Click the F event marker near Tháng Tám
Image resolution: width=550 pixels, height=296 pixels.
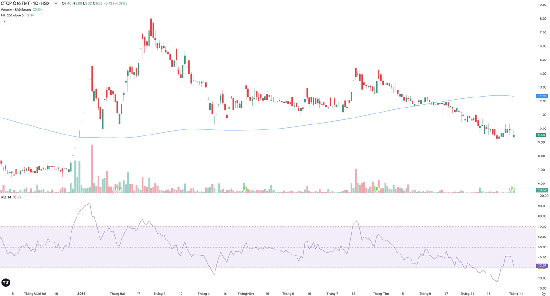377,189
